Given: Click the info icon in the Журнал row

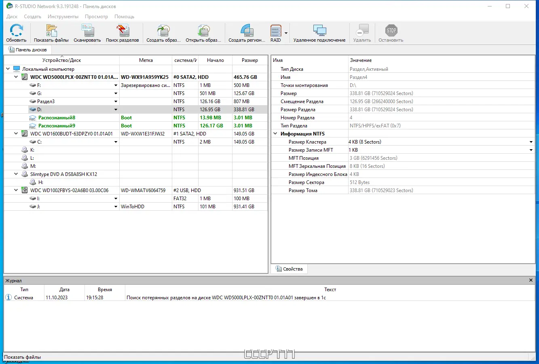Looking at the screenshot, I should (x=8, y=297).
